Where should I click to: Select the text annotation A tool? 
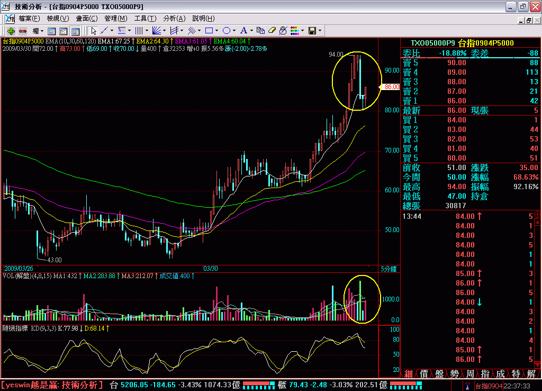(243, 31)
